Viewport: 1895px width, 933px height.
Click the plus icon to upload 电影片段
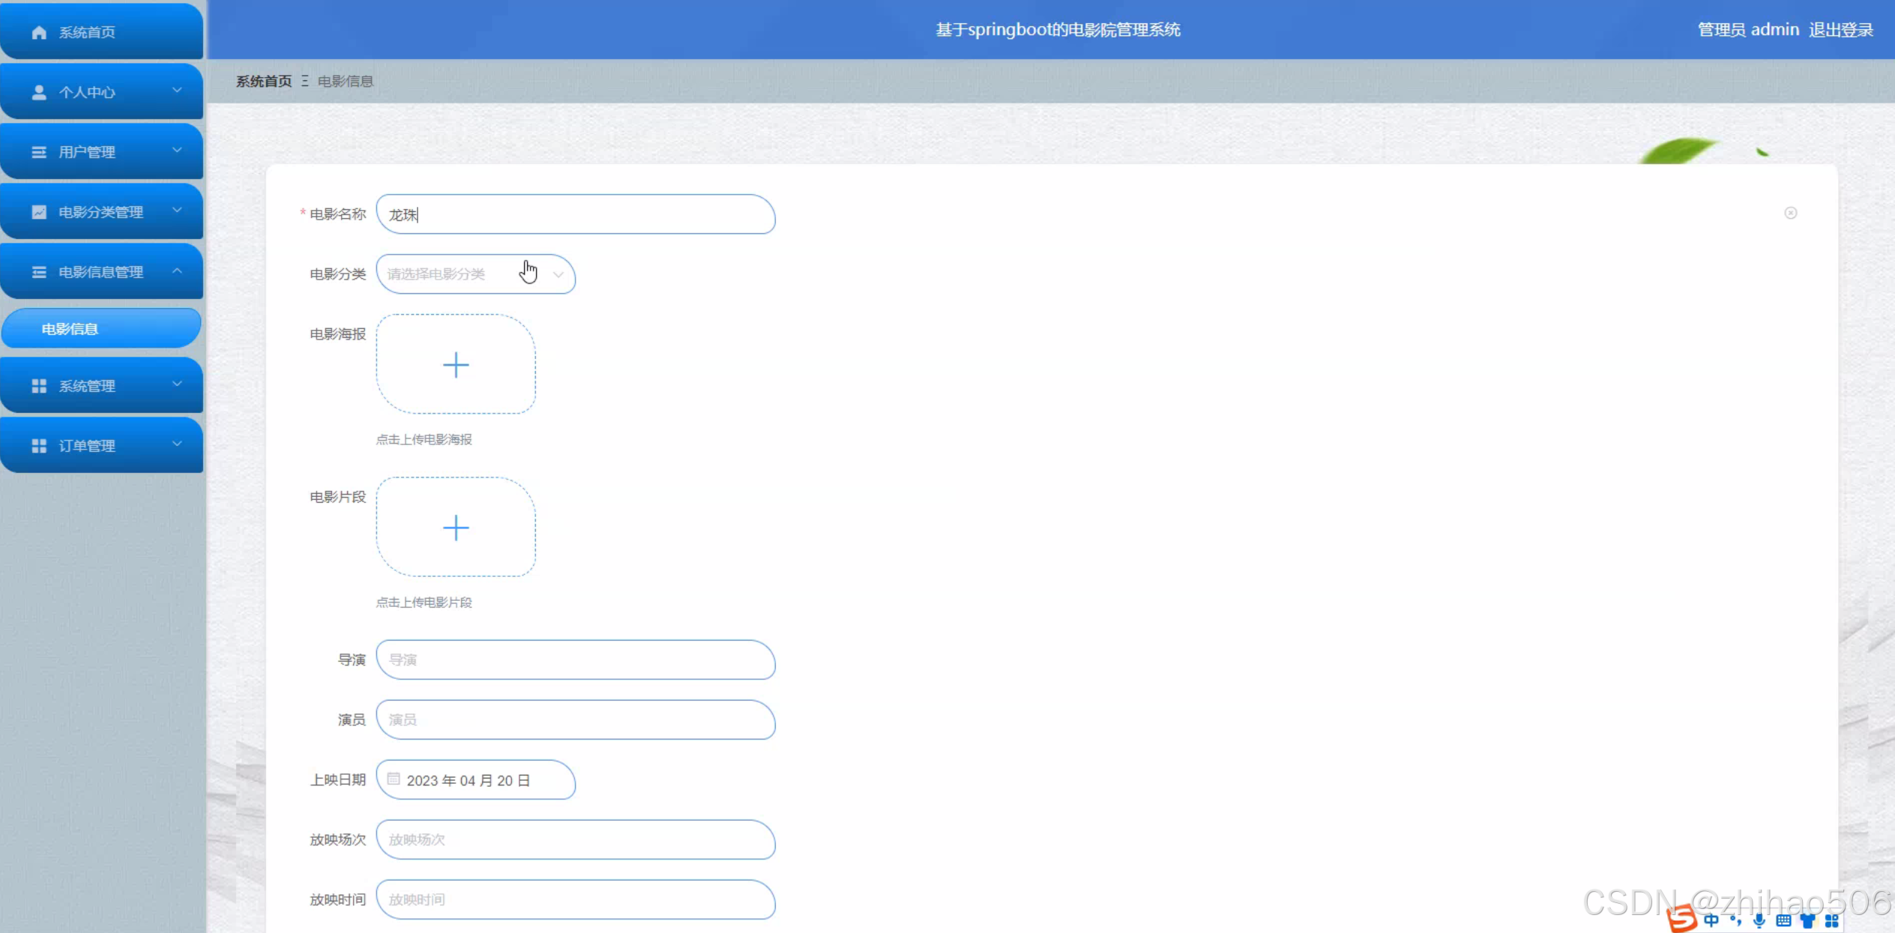coord(456,528)
